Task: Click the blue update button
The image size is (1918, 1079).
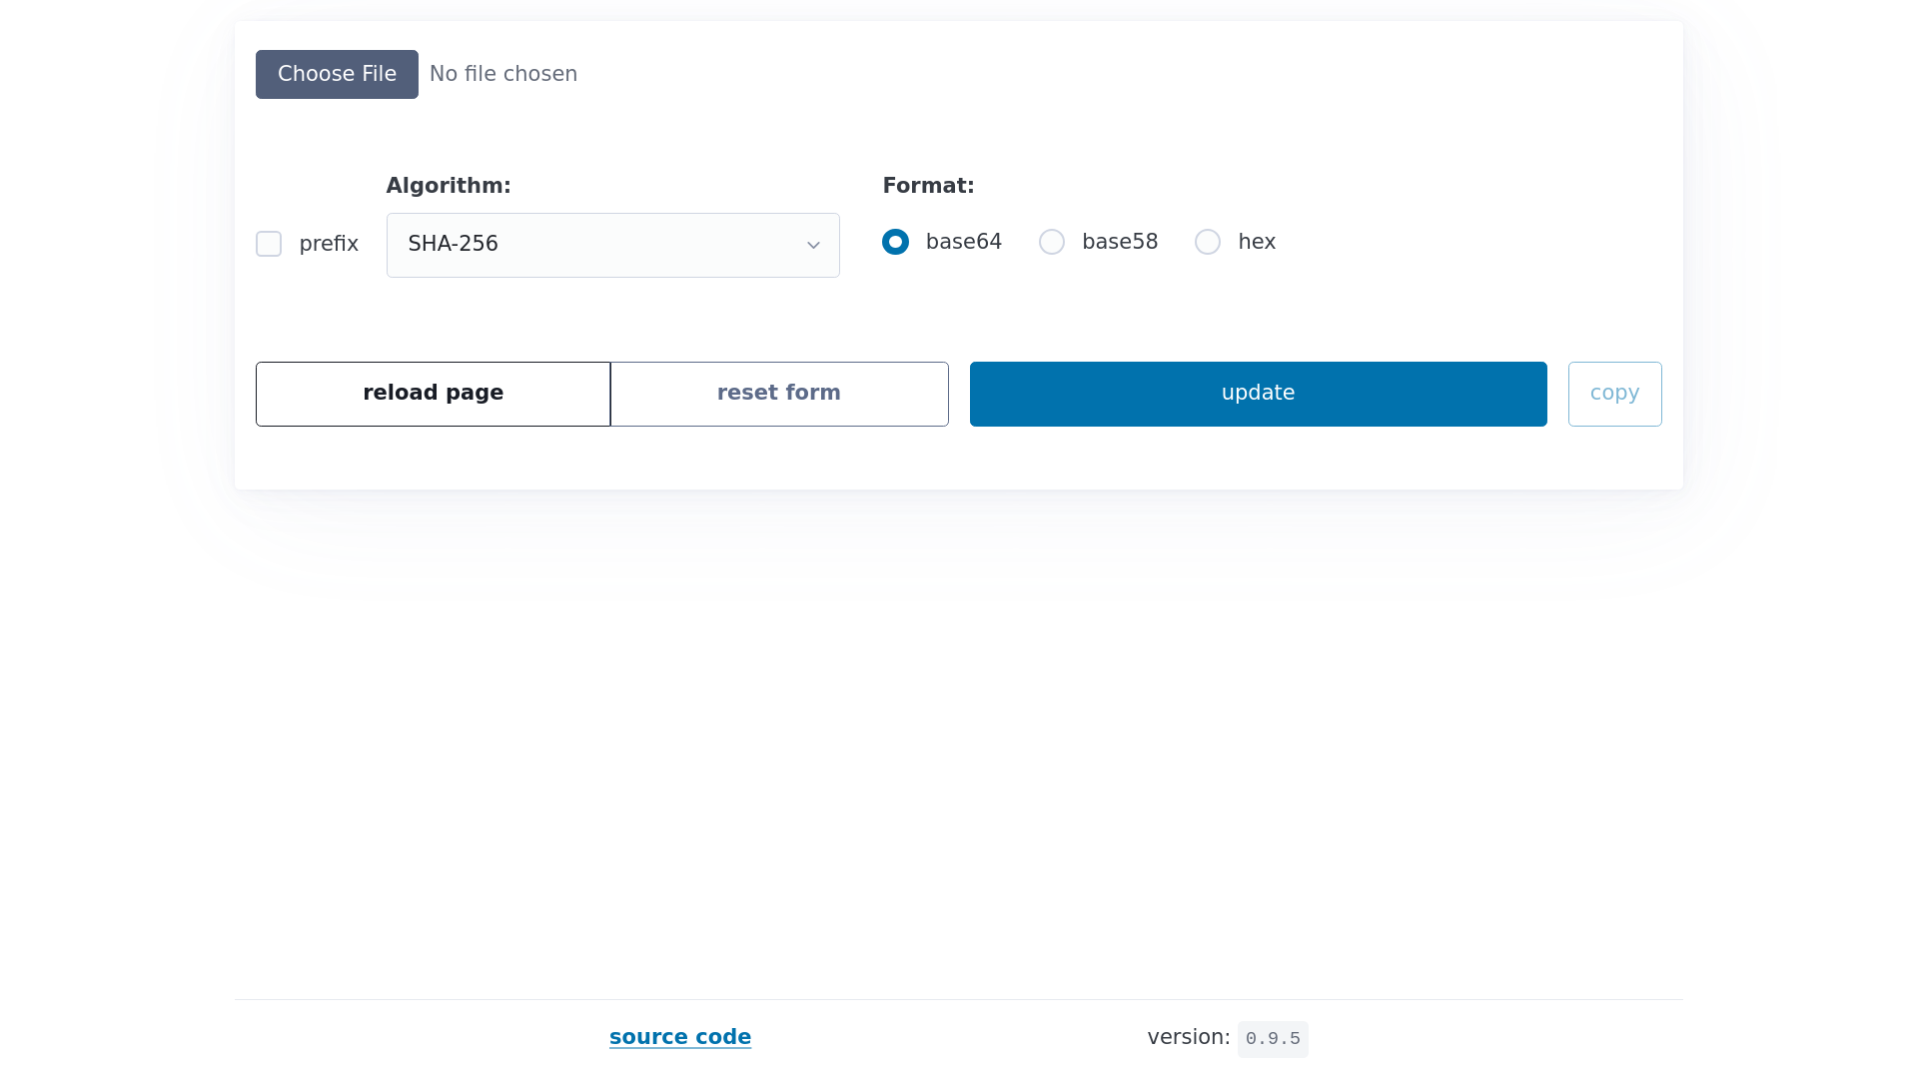Action: pos(1258,394)
